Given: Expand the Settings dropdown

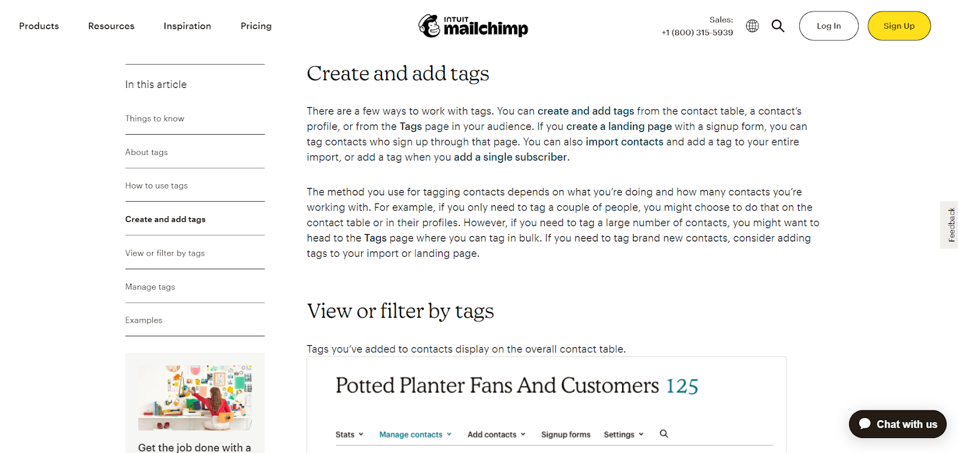Looking at the screenshot, I should pyautogui.click(x=623, y=434).
